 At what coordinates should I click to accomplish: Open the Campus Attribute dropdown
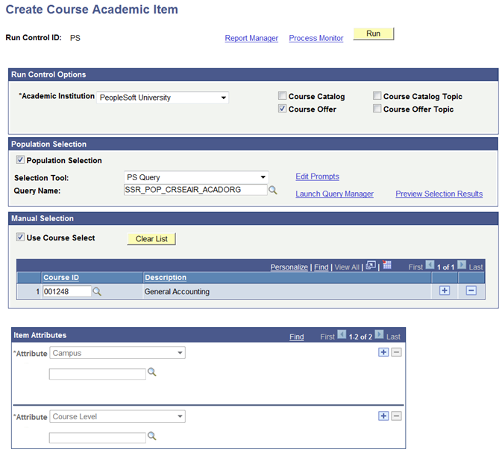(x=118, y=353)
